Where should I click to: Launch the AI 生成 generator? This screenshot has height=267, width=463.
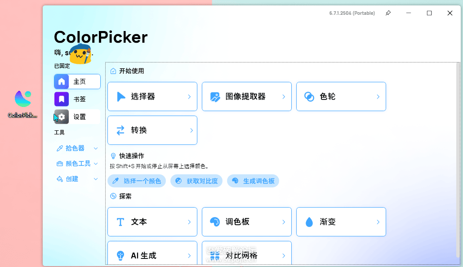[152, 254]
